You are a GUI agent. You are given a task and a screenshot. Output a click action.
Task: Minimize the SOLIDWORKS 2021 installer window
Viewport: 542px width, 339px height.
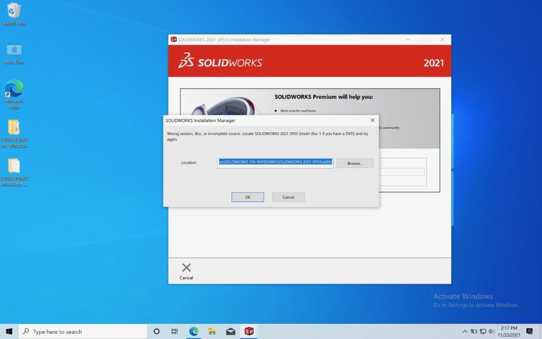(x=408, y=40)
